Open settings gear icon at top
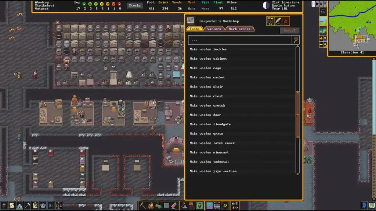This screenshot has height=211, width=376. [321, 4]
